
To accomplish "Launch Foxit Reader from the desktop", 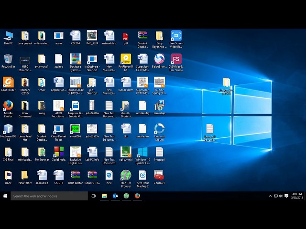I will coord(8,82).
